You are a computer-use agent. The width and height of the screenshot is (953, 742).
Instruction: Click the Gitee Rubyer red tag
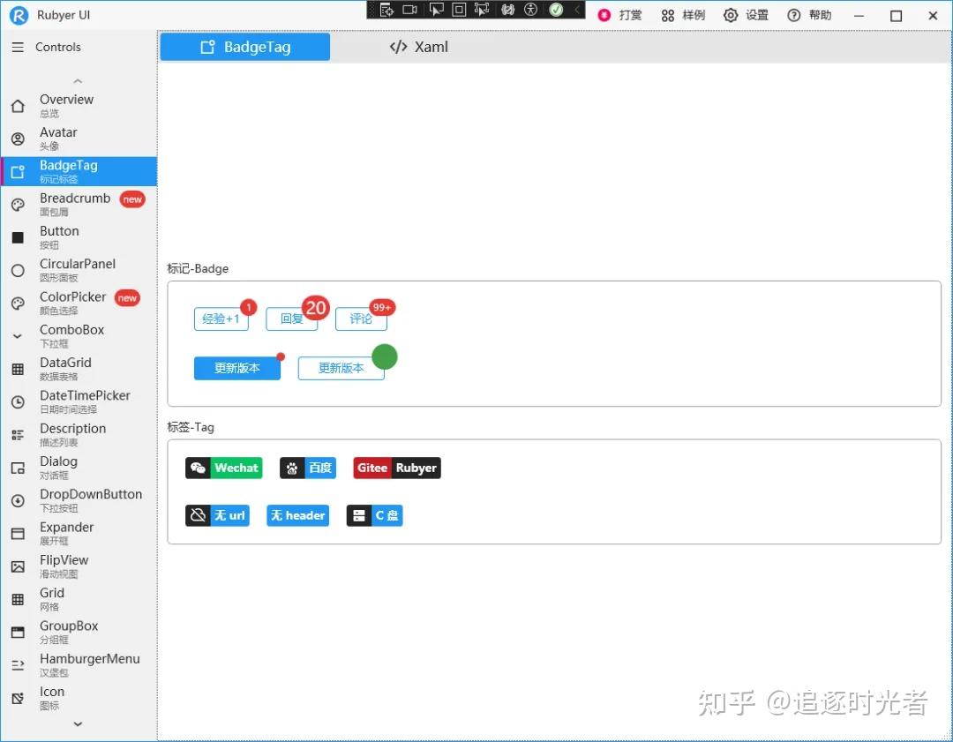click(396, 468)
